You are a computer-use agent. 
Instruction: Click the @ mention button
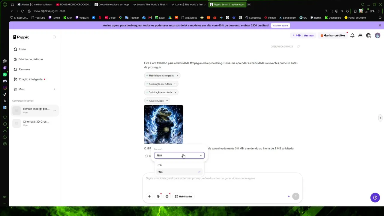pyautogui.click(x=158, y=196)
